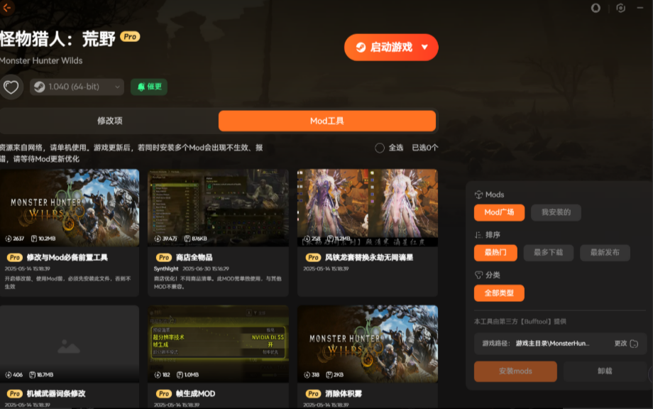Open the hexagon settings icon
The height and width of the screenshot is (409, 653).
(x=620, y=8)
